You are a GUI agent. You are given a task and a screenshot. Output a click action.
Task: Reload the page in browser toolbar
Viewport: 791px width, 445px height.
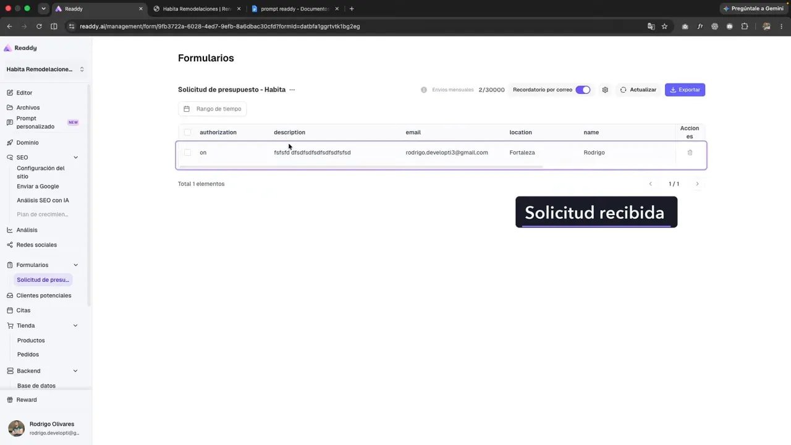click(x=39, y=27)
